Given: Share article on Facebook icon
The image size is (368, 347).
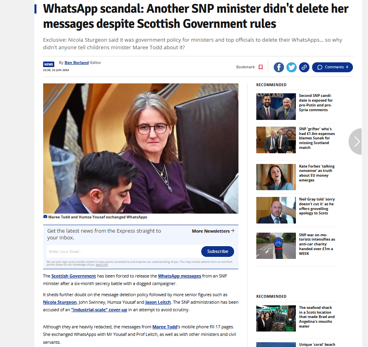Looking at the screenshot, I should point(279,67).
